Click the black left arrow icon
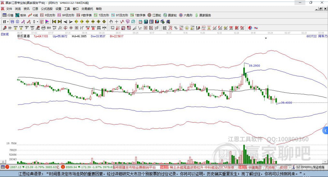 (x=65, y=22)
